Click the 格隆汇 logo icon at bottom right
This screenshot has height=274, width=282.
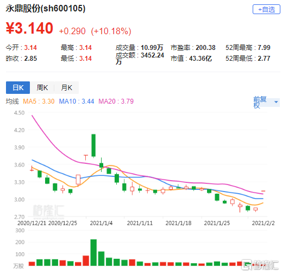click(247, 265)
